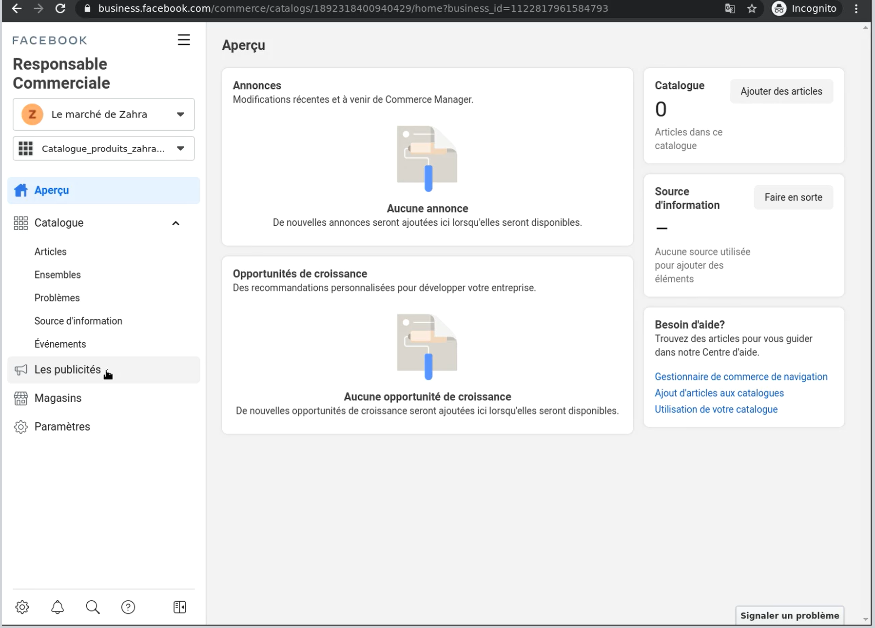The image size is (875, 628).
Task: Click the Facebook logo text
Action: (x=50, y=40)
